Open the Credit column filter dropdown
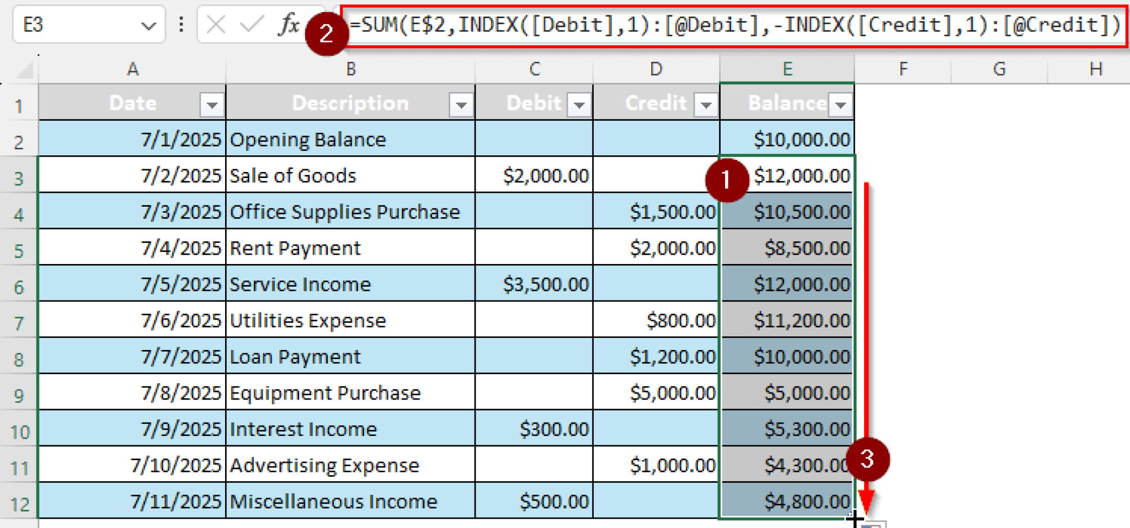Viewport: 1130px width, 528px height. [705, 104]
